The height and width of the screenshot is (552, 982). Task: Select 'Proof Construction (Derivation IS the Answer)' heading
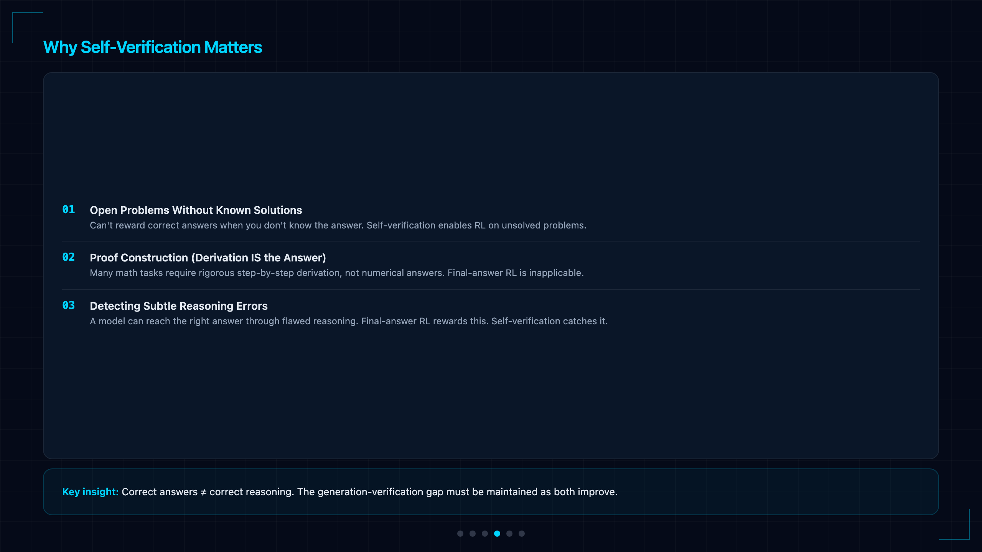[x=208, y=258]
